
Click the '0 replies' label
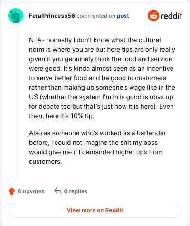[x=76, y=191]
